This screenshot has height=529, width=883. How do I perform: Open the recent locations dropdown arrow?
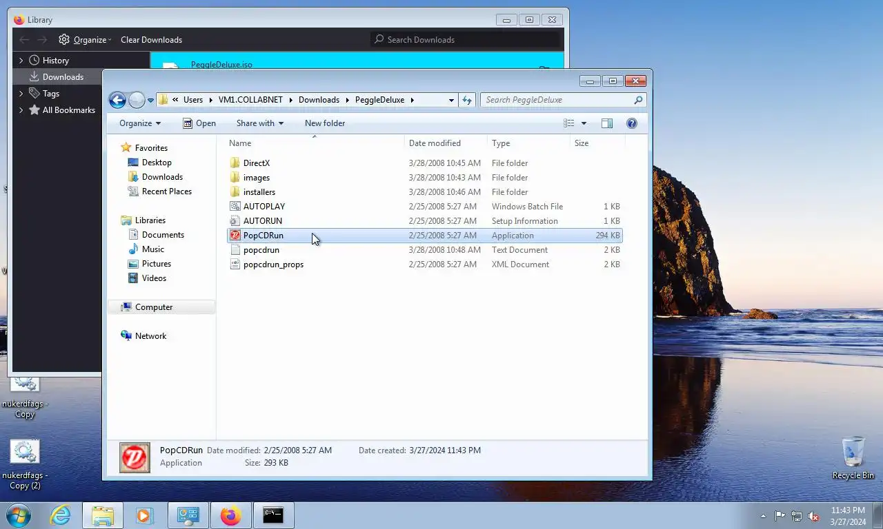click(x=150, y=101)
